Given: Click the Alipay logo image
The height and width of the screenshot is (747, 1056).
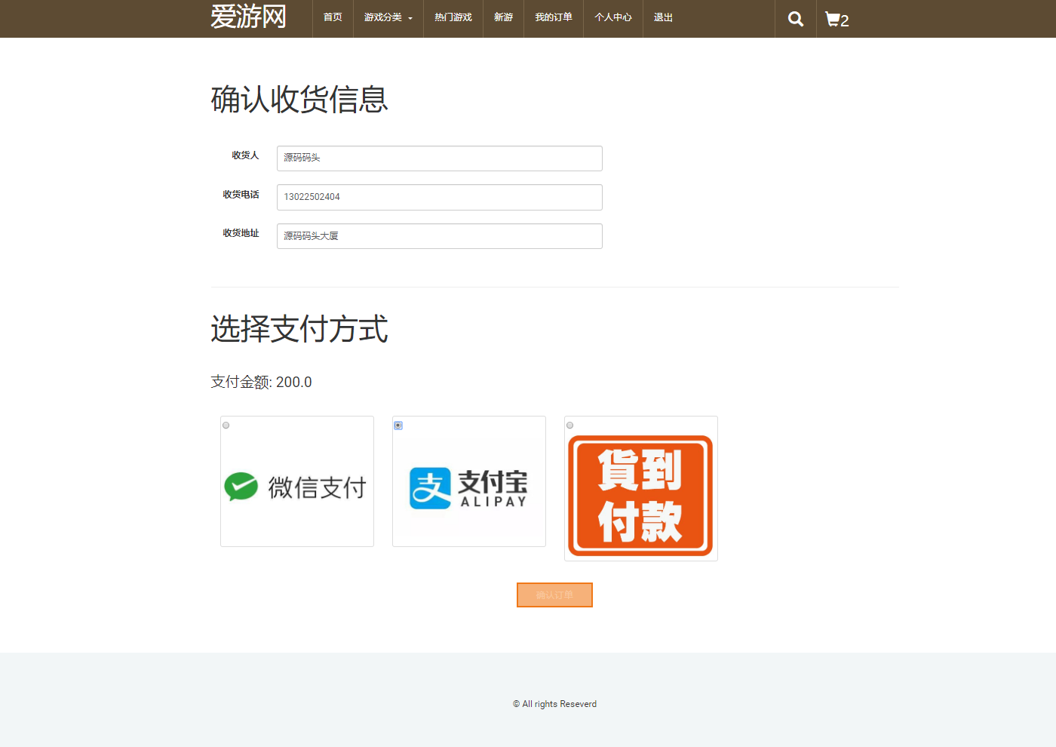Looking at the screenshot, I should pos(468,487).
